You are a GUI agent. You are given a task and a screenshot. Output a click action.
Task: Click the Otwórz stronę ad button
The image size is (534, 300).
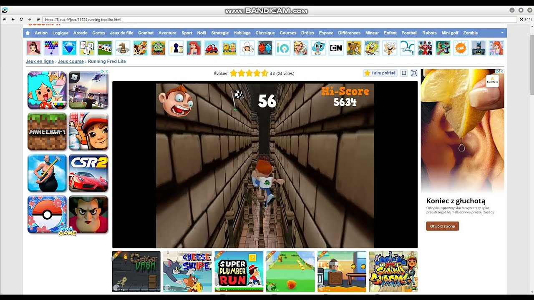pos(443,226)
